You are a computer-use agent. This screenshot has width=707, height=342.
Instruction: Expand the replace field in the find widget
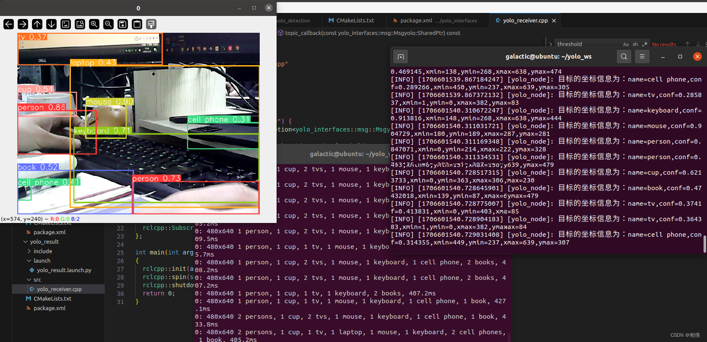tap(551, 44)
